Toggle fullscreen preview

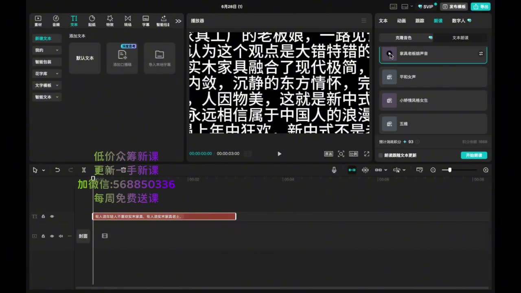point(367,154)
